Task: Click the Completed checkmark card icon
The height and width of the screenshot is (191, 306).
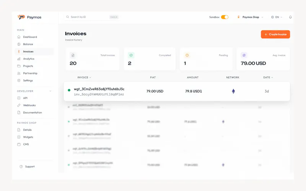Action: click(131, 55)
